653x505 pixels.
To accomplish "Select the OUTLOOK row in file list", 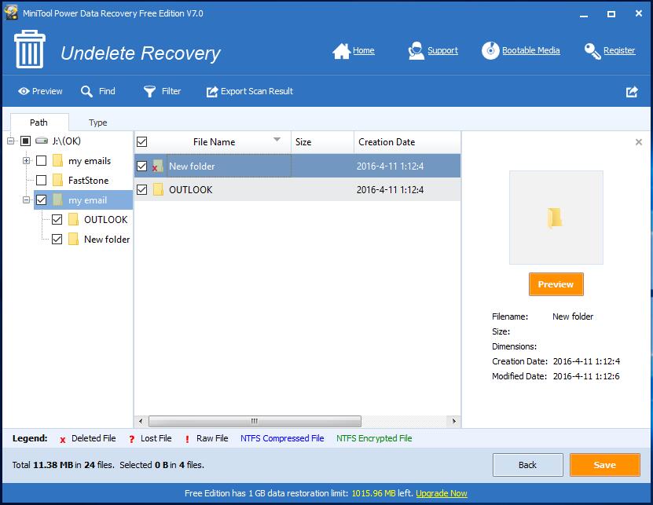I will (297, 190).
